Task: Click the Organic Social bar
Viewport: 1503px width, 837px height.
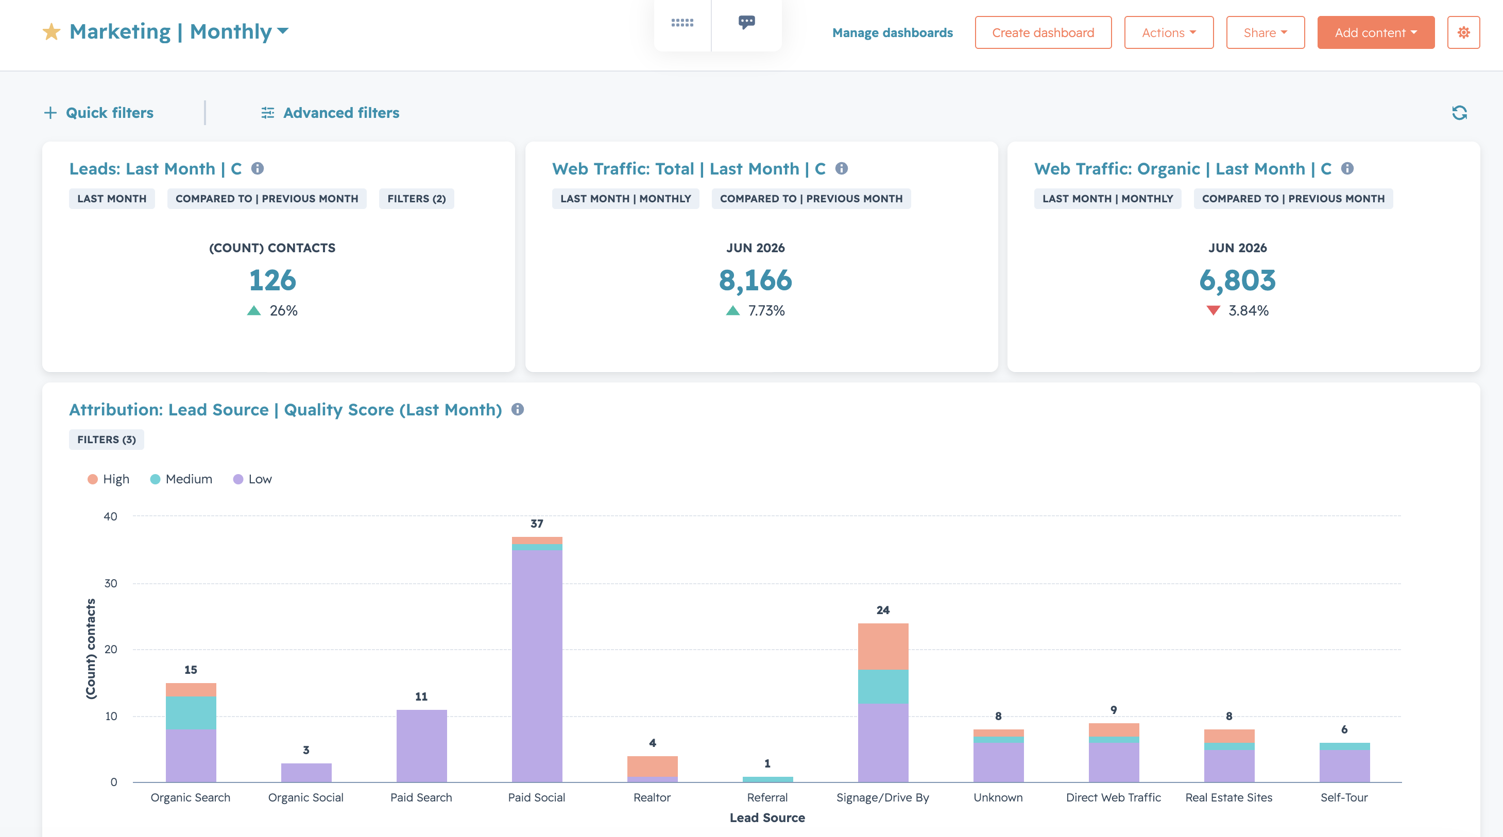Action: click(306, 773)
